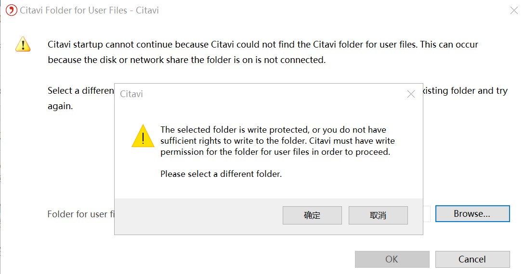Close the inner Citavi popup dialog
This screenshot has width=524, height=274.
click(x=411, y=94)
